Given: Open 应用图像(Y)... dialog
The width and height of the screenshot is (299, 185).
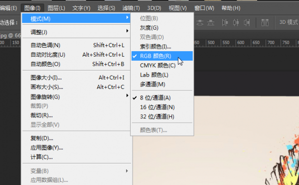Looking at the screenshot, I should point(76,148).
